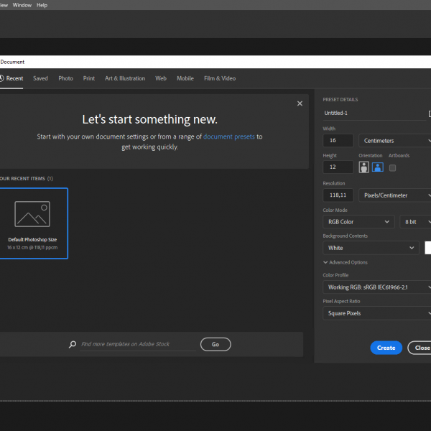The image size is (431, 431).
Task: Click the white background color swatch
Action: coord(428,248)
